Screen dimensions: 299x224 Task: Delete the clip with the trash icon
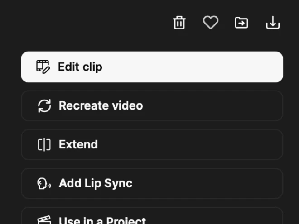(179, 23)
